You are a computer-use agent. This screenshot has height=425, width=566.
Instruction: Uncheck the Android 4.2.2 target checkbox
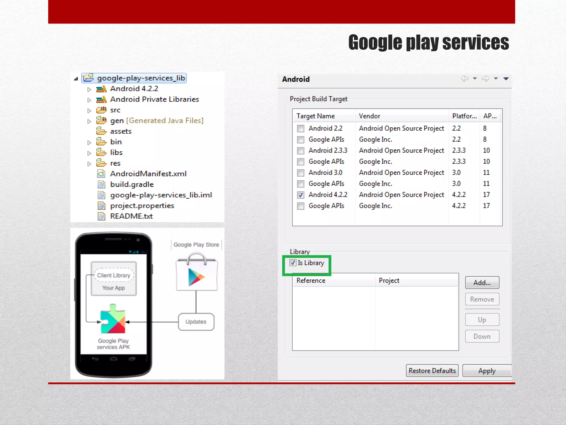point(301,195)
